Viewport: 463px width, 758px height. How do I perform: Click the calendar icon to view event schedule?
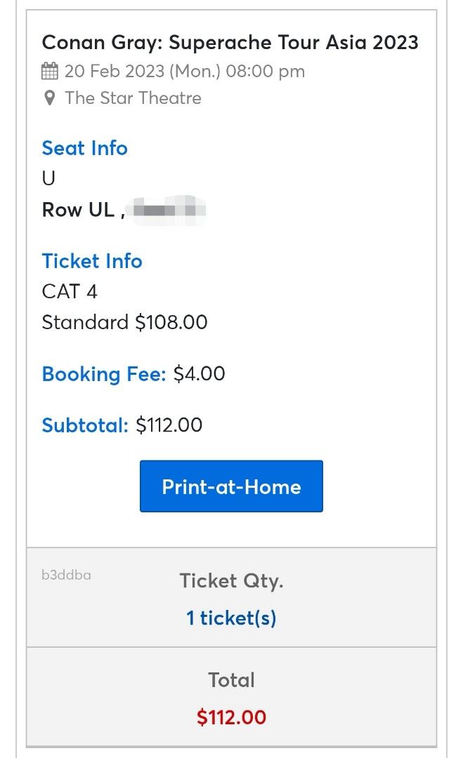(x=50, y=71)
